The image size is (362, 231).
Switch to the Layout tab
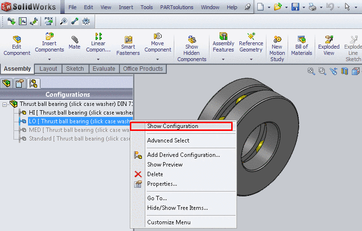tap(48, 69)
